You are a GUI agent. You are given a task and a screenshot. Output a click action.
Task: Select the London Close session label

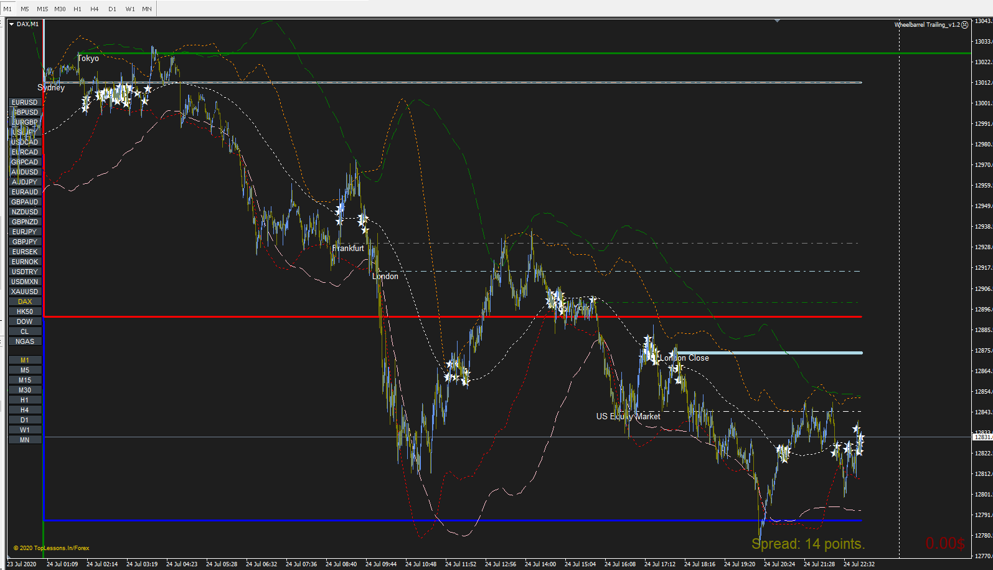[684, 358]
